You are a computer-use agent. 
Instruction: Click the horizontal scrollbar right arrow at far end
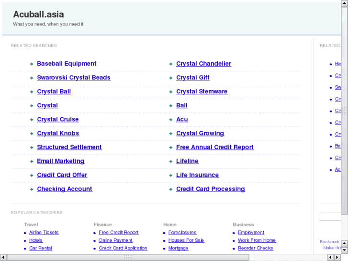(337, 258)
